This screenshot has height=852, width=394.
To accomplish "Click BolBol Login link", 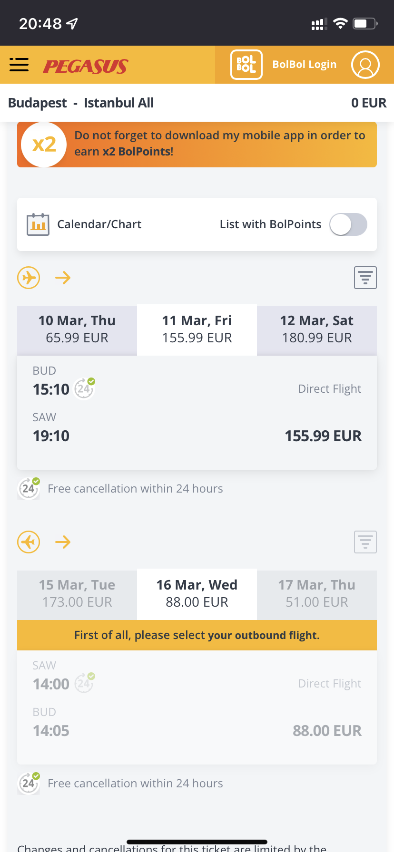I will [x=304, y=65].
